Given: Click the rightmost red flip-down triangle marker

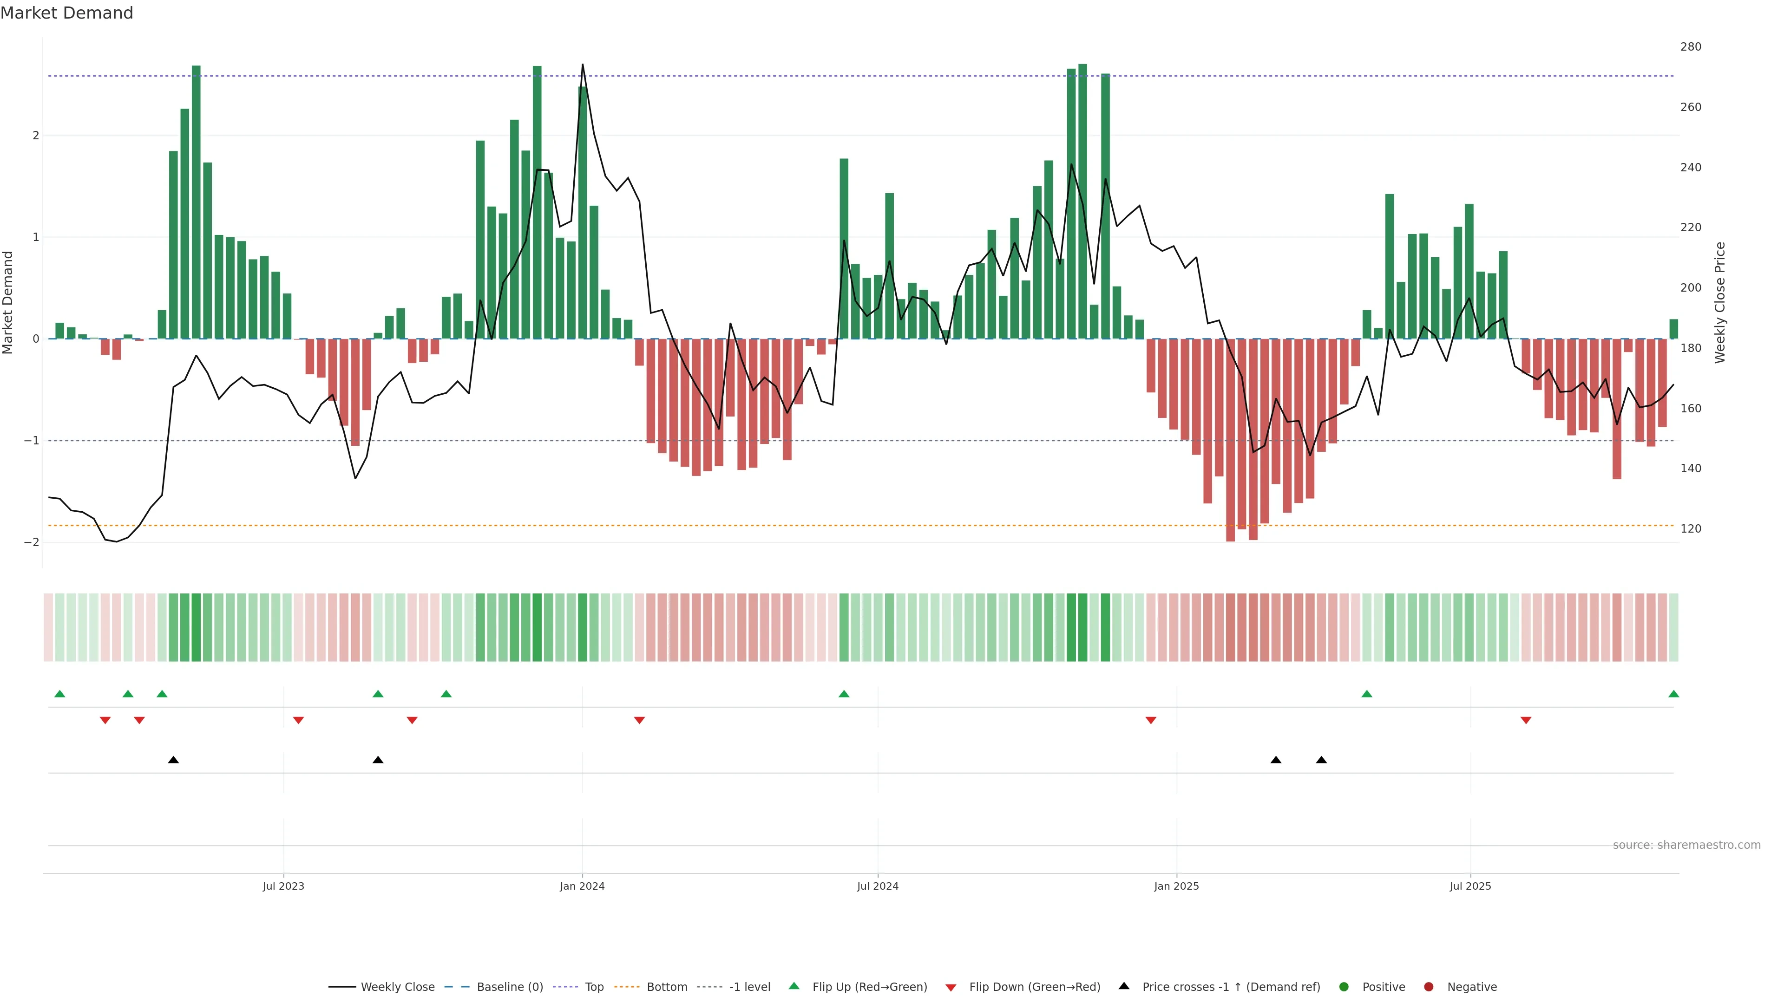Looking at the screenshot, I should (x=1526, y=721).
